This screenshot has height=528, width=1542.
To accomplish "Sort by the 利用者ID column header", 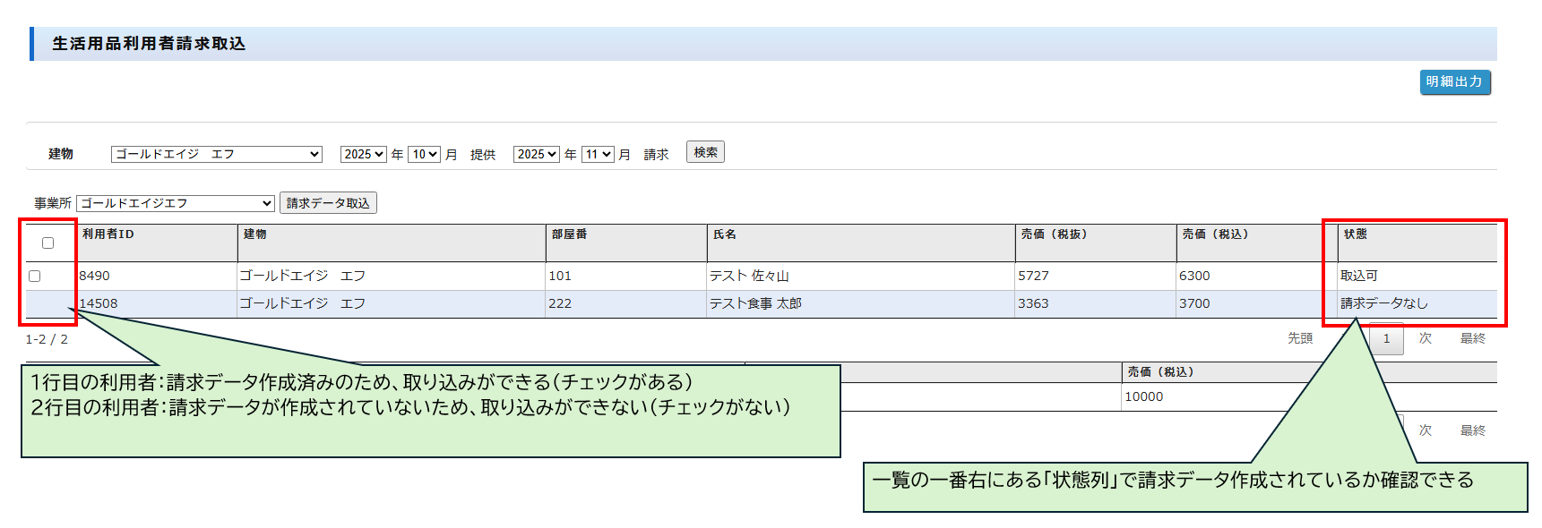I will pos(108,234).
